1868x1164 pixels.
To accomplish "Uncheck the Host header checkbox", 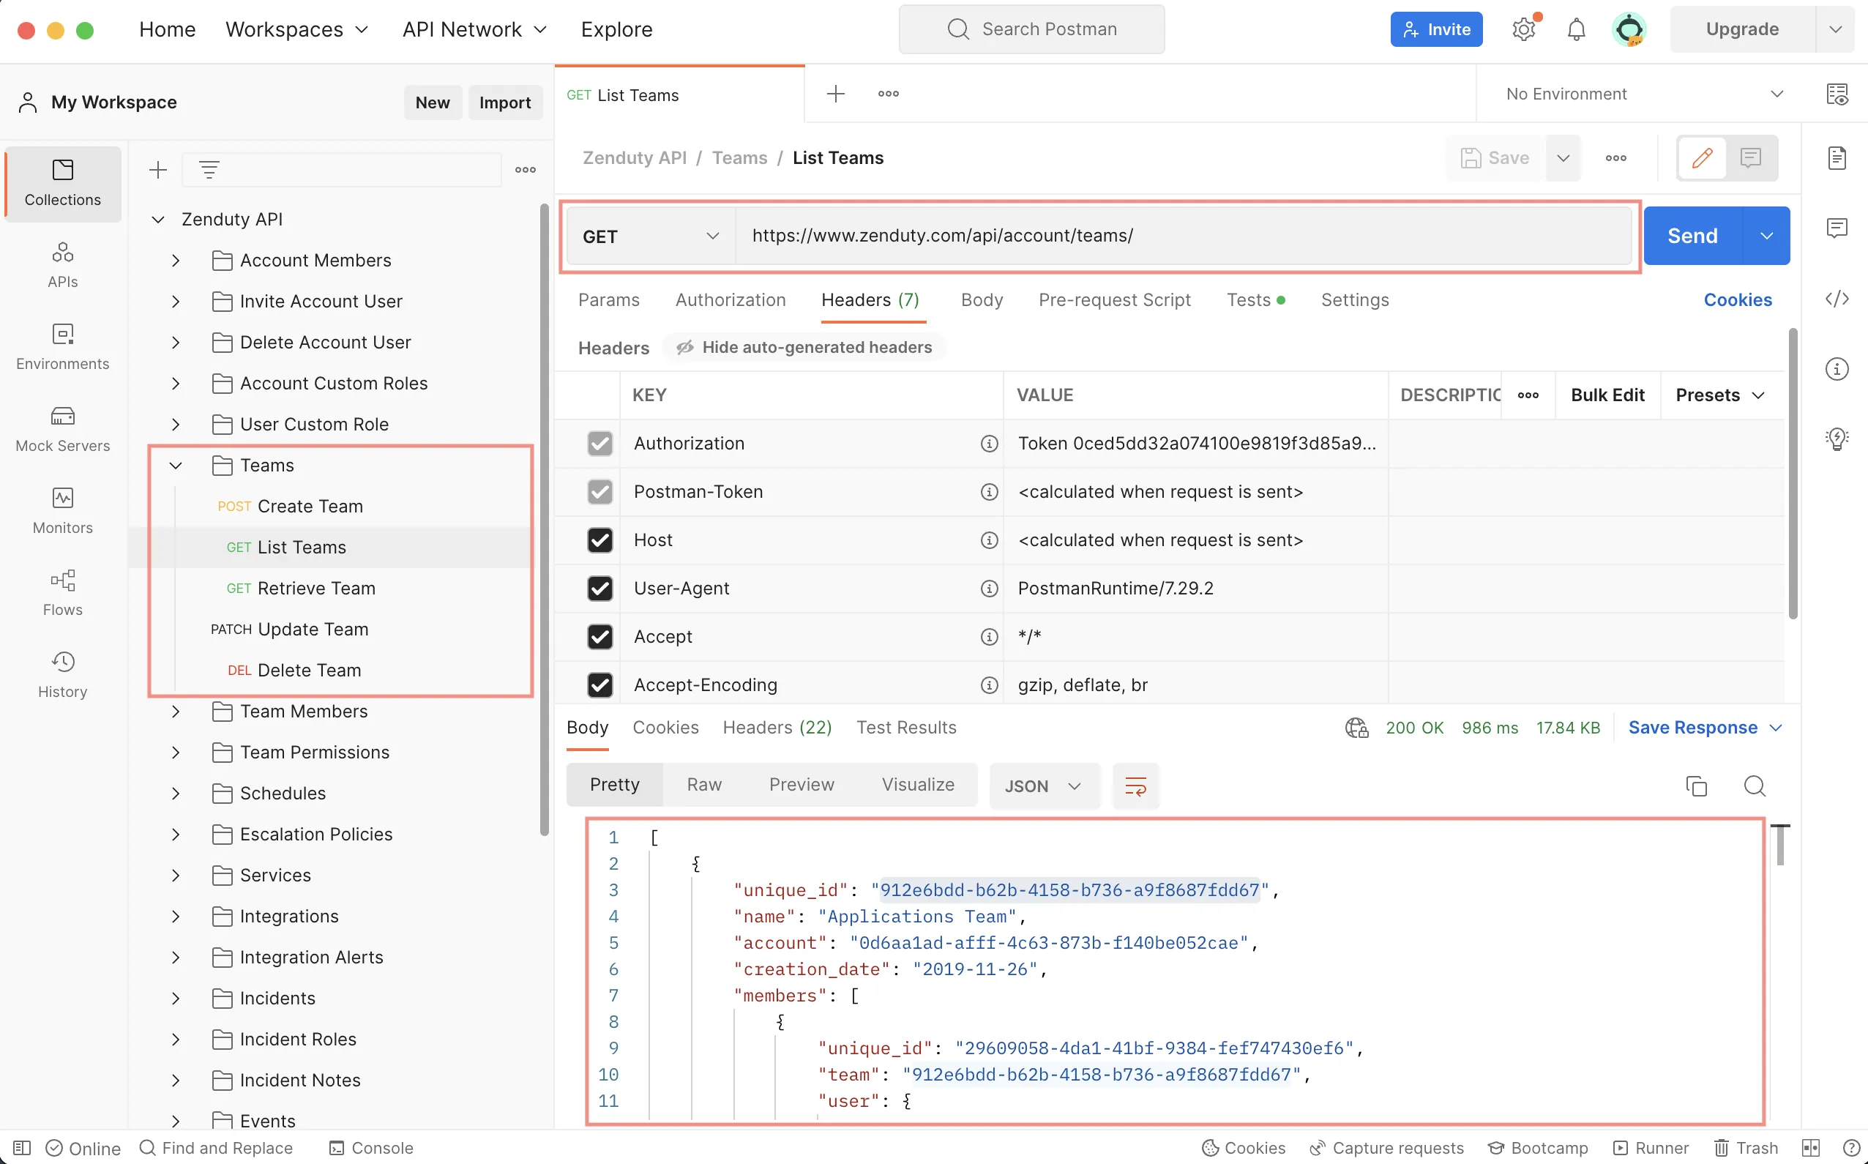I will click(x=599, y=540).
